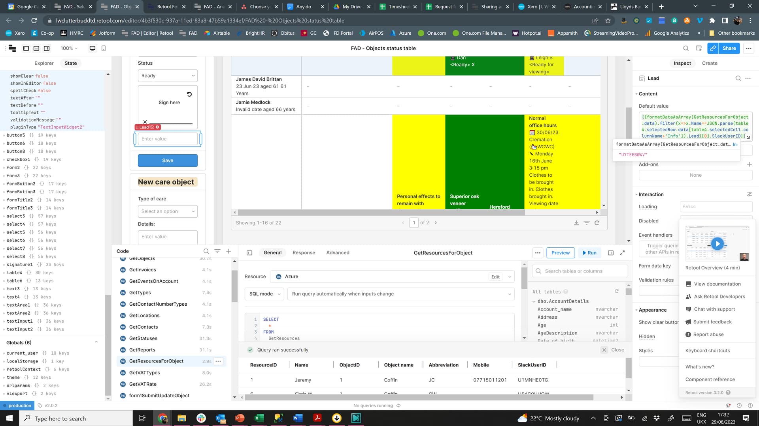759x426 pixels.
Task: Toggle the bottom panel layout icon
Action: [x=36, y=48]
